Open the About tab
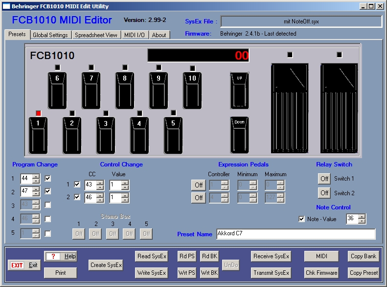Image resolution: width=387 pixels, height=287 pixels. pyautogui.click(x=159, y=35)
